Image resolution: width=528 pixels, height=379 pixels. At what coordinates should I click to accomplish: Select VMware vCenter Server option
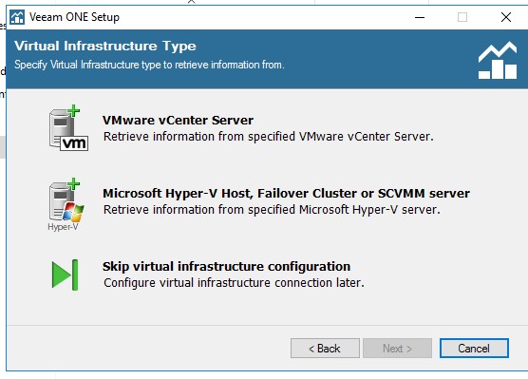click(178, 121)
